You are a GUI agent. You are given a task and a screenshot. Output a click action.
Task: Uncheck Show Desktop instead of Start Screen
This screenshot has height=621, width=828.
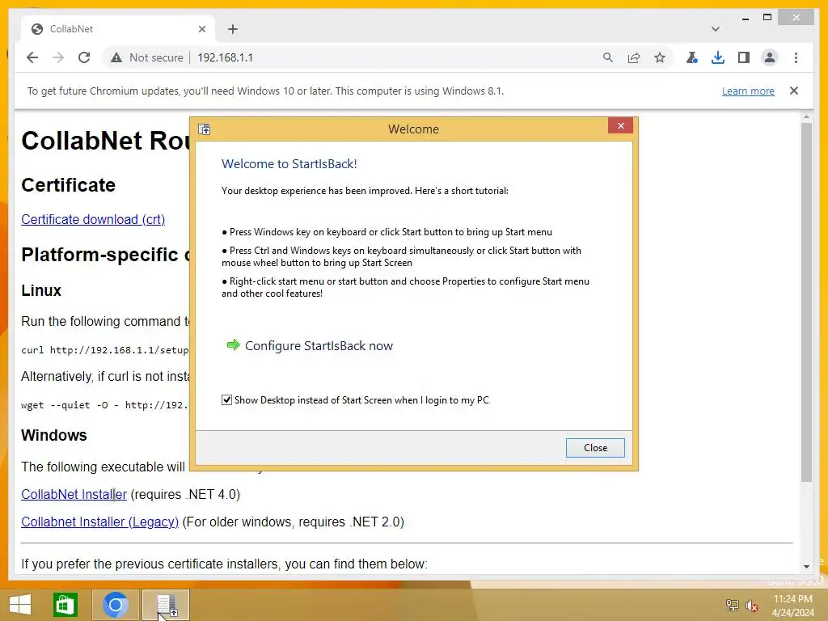point(226,399)
